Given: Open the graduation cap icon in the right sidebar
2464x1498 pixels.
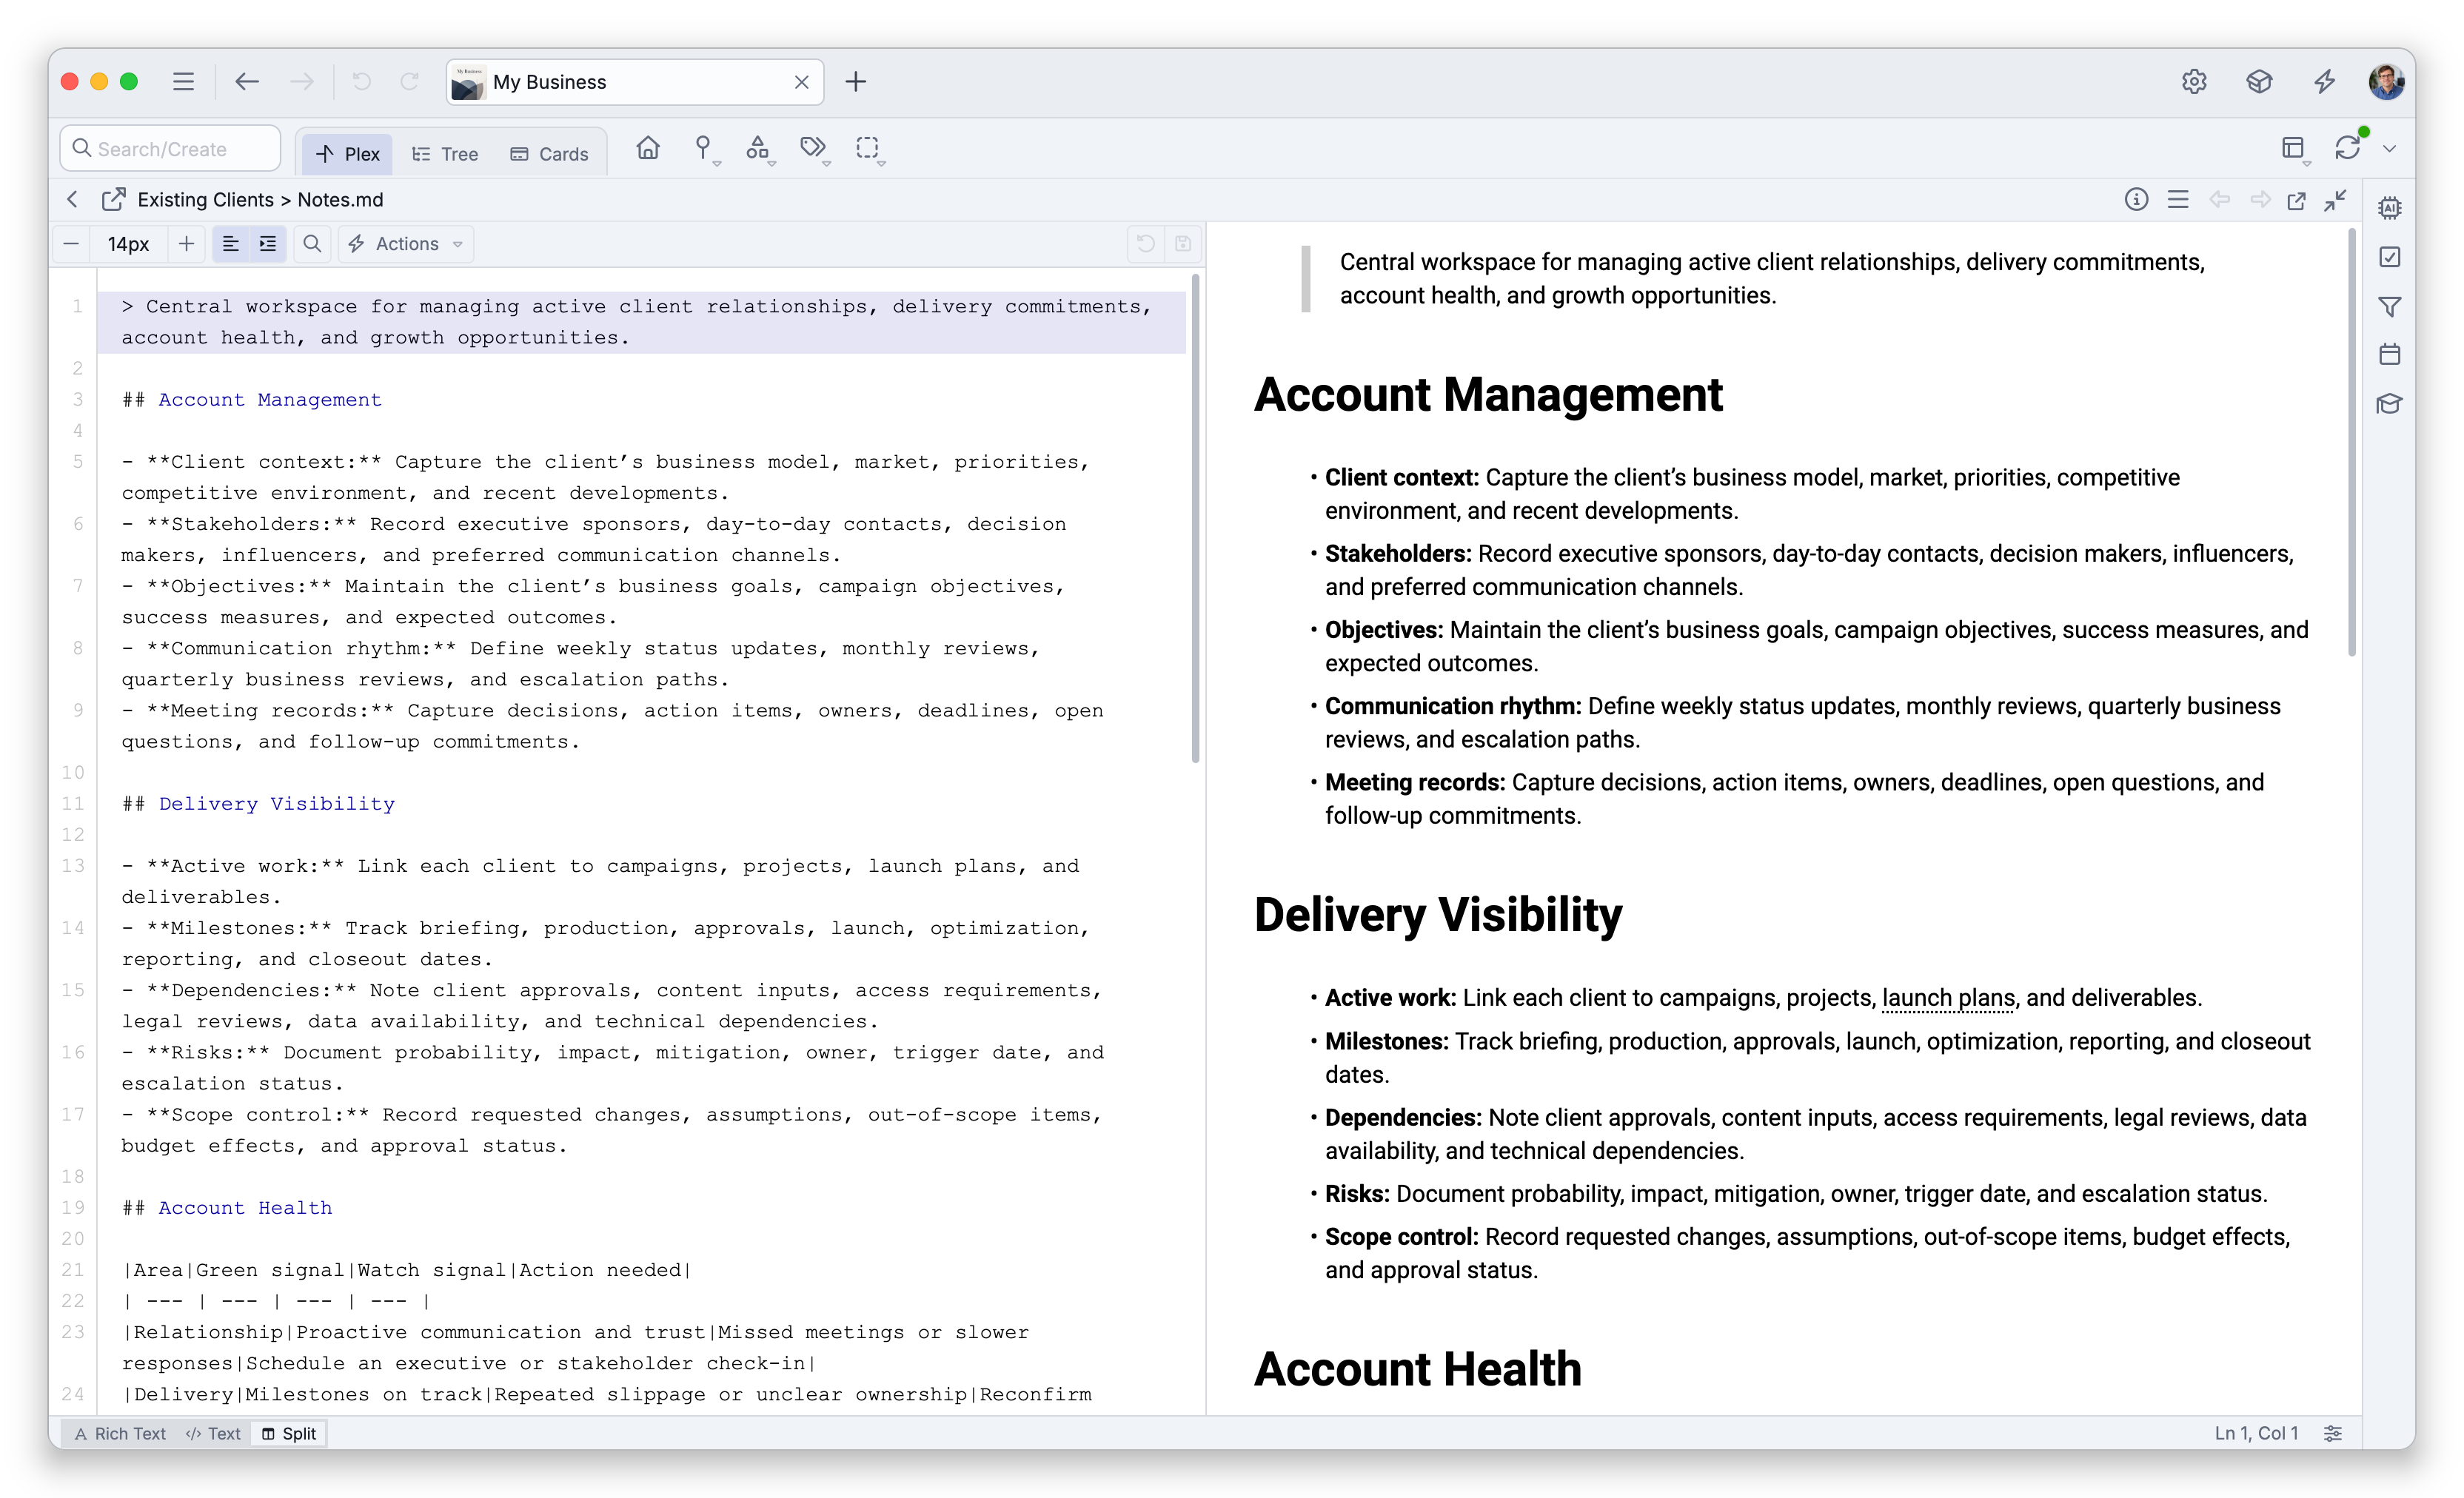Looking at the screenshot, I should (2390, 403).
